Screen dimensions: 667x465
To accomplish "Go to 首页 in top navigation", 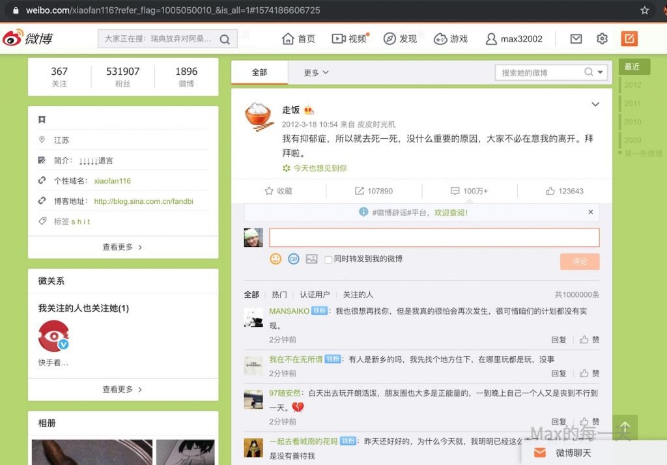I will (x=299, y=39).
